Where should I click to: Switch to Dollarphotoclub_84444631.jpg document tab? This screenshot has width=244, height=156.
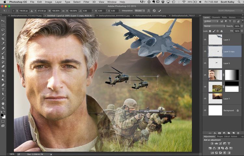click(114, 16)
